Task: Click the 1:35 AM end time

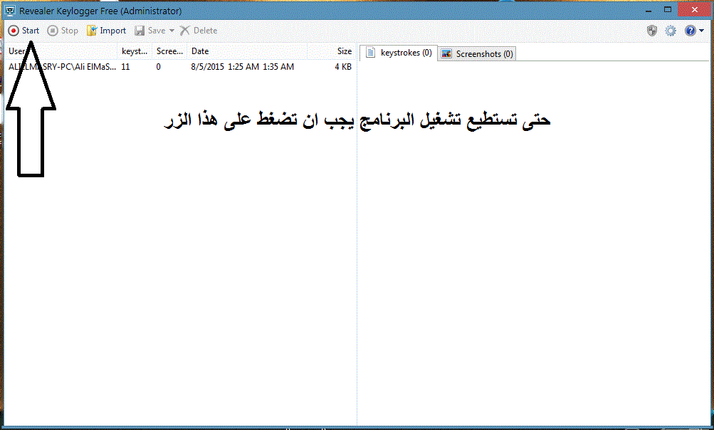Action: coord(278,66)
